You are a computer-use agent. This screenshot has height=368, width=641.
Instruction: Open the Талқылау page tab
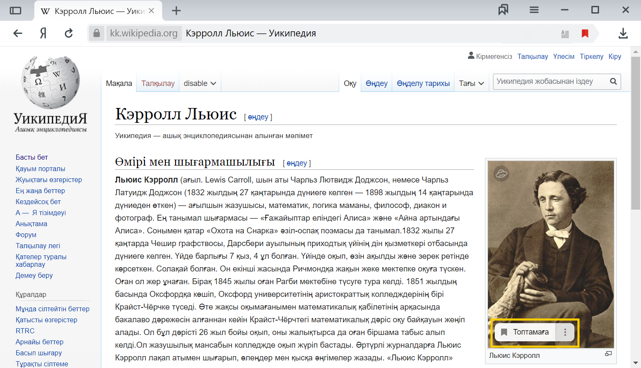pyautogui.click(x=158, y=83)
